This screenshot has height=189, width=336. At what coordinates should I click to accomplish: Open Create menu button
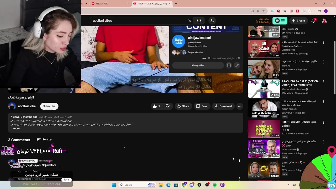coord(298,21)
